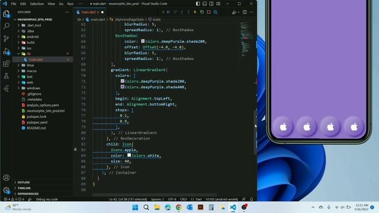Change indentation via Spaces: 2
The image size is (379, 213).
pyautogui.click(x=158, y=199)
